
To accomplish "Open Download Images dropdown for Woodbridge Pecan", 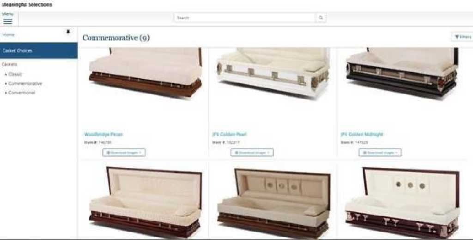I will click(x=124, y=153).
